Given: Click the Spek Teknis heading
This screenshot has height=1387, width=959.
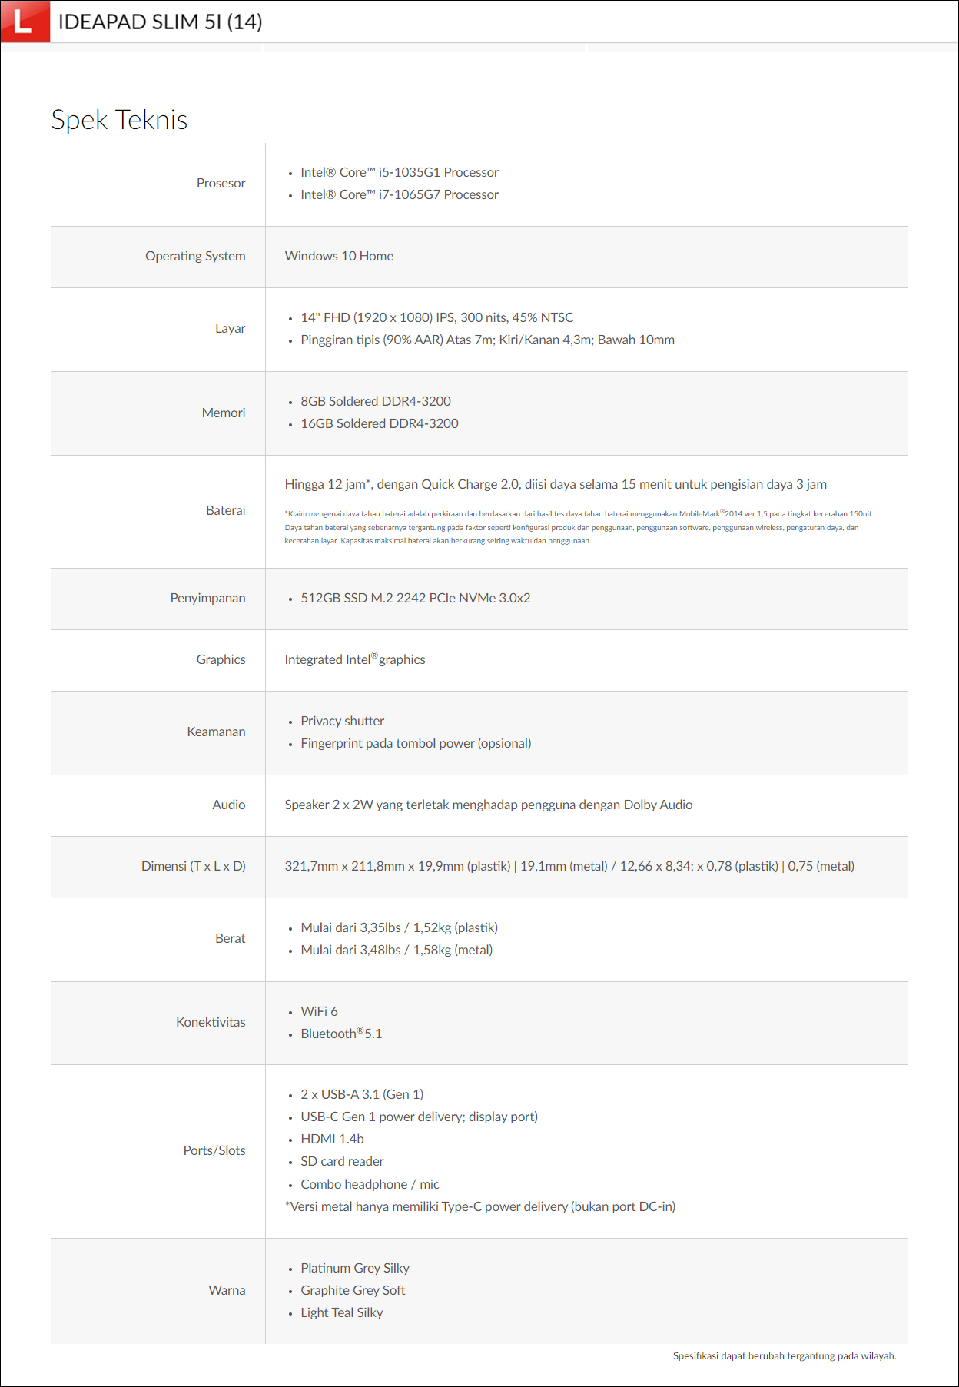Looking at the screenshot, I should [x=119, y=120].
